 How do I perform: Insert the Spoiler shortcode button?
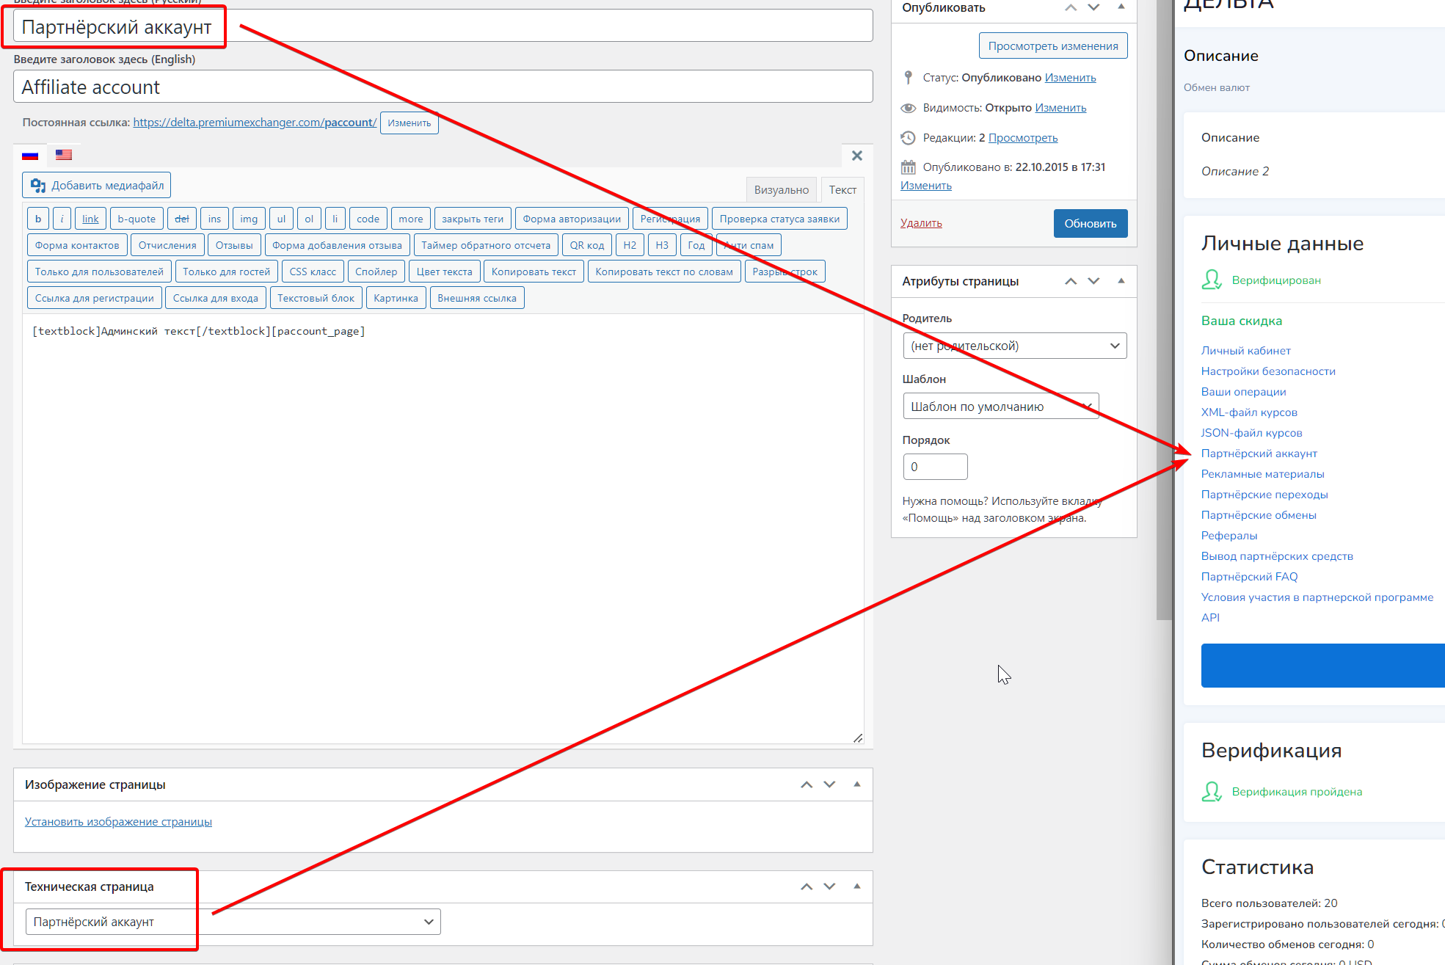click(376, 272)
